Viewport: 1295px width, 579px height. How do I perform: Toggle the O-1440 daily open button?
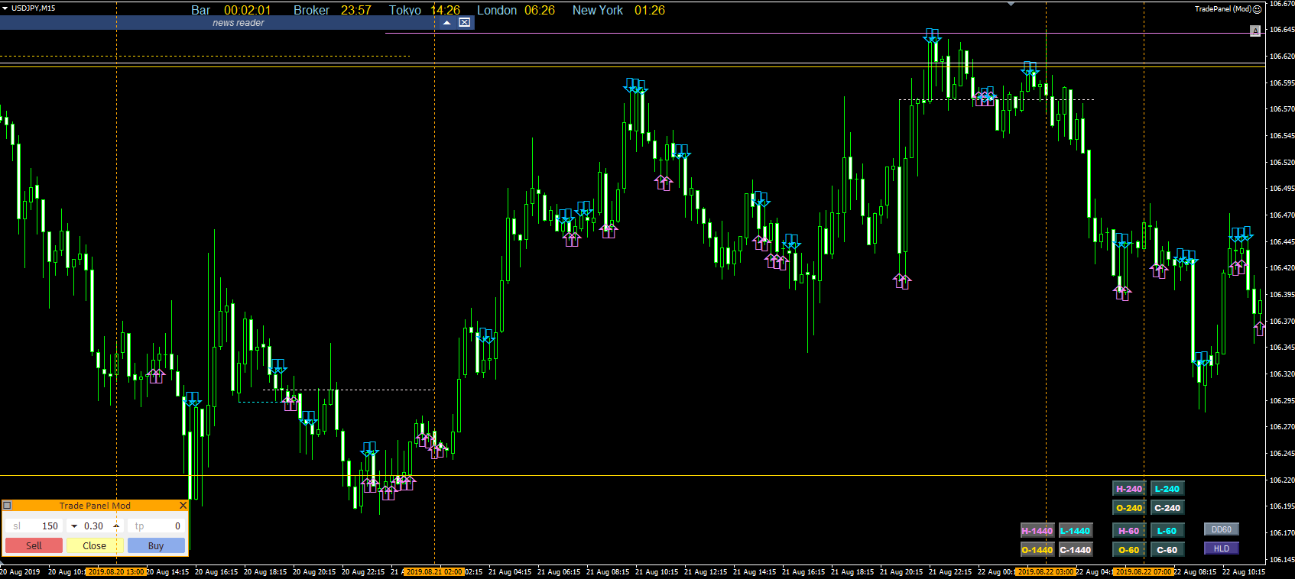click(1037, 550)
